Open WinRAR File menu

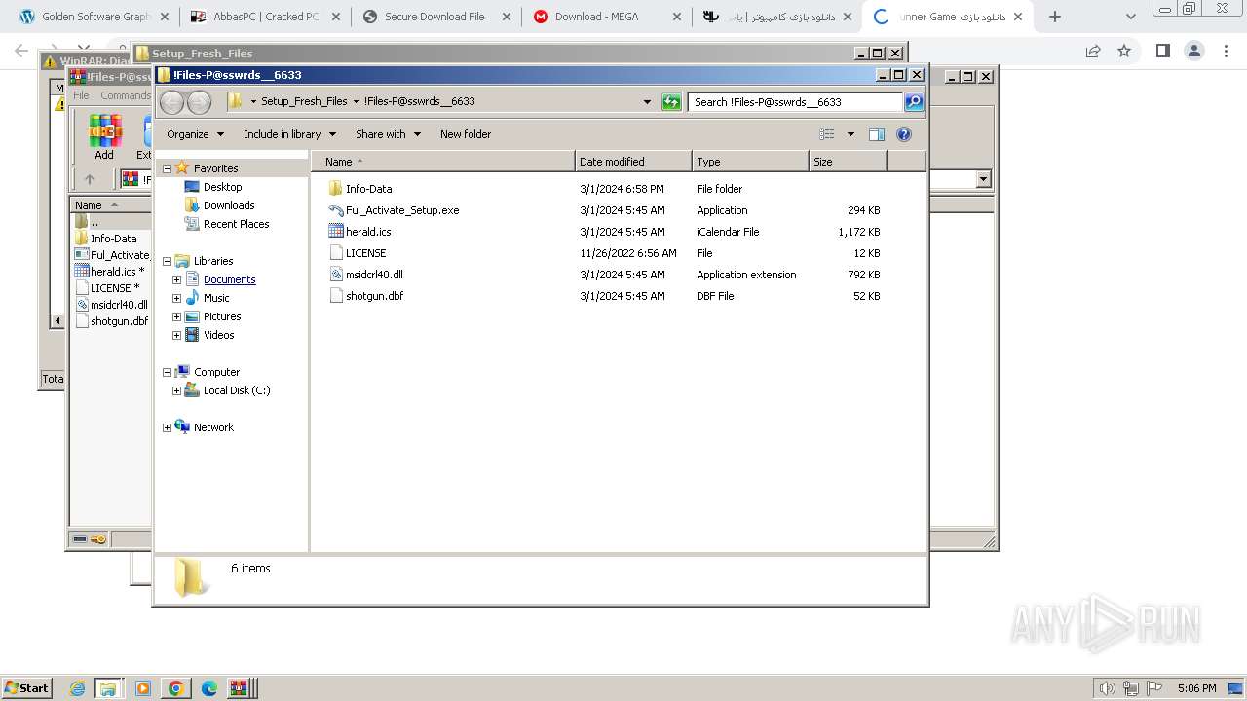pyautogui.click(x=81, y=95)
